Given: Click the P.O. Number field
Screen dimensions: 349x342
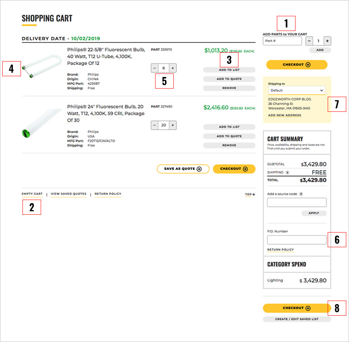Looking at the screenshot, I should click(x=297, y=240).
